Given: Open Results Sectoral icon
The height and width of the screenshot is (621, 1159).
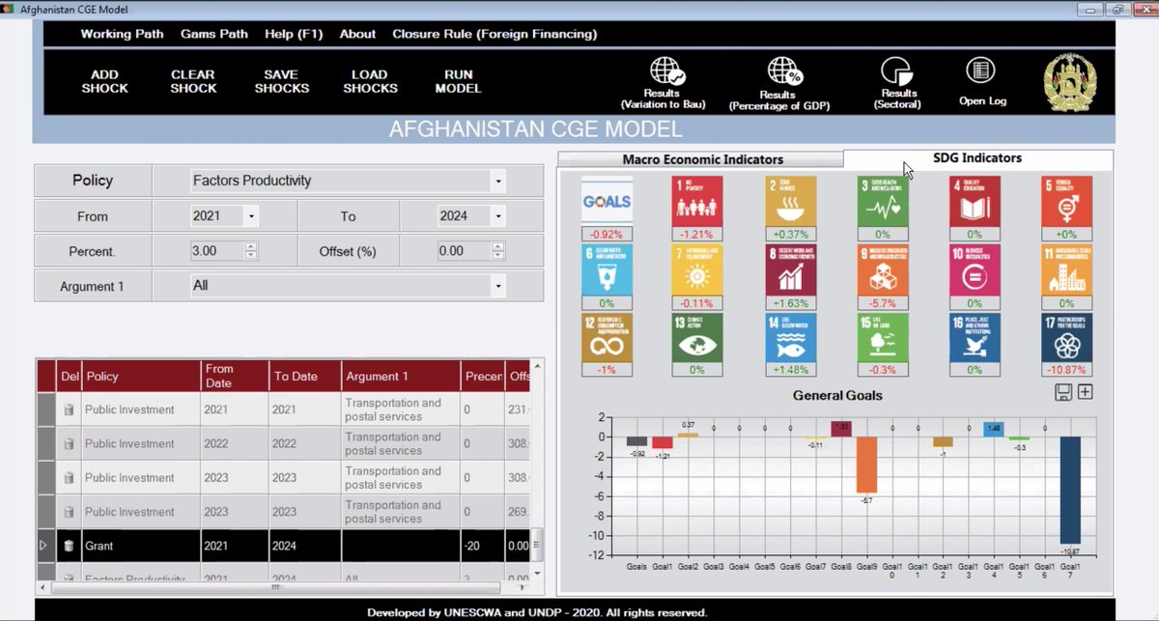Looking at the screenshot, I should tap(896, 71).
